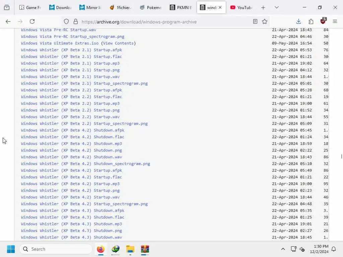
Task: Click the taskbar Search box
Action: coord(56,249)
